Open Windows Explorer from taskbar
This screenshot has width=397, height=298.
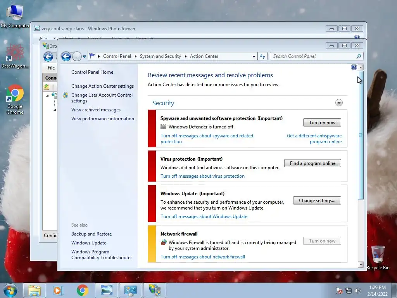click(x=35, y=290)
